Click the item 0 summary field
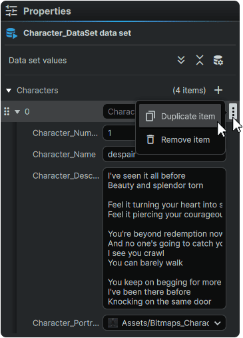The image size is (243, 338). pyautogui.click(x=120, y=111)
